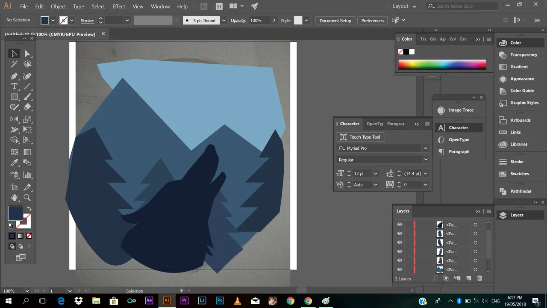547x308 pixels.
Task: Select the Magic Wand tool
Action: pyautogui.click(x=14, y=64)
